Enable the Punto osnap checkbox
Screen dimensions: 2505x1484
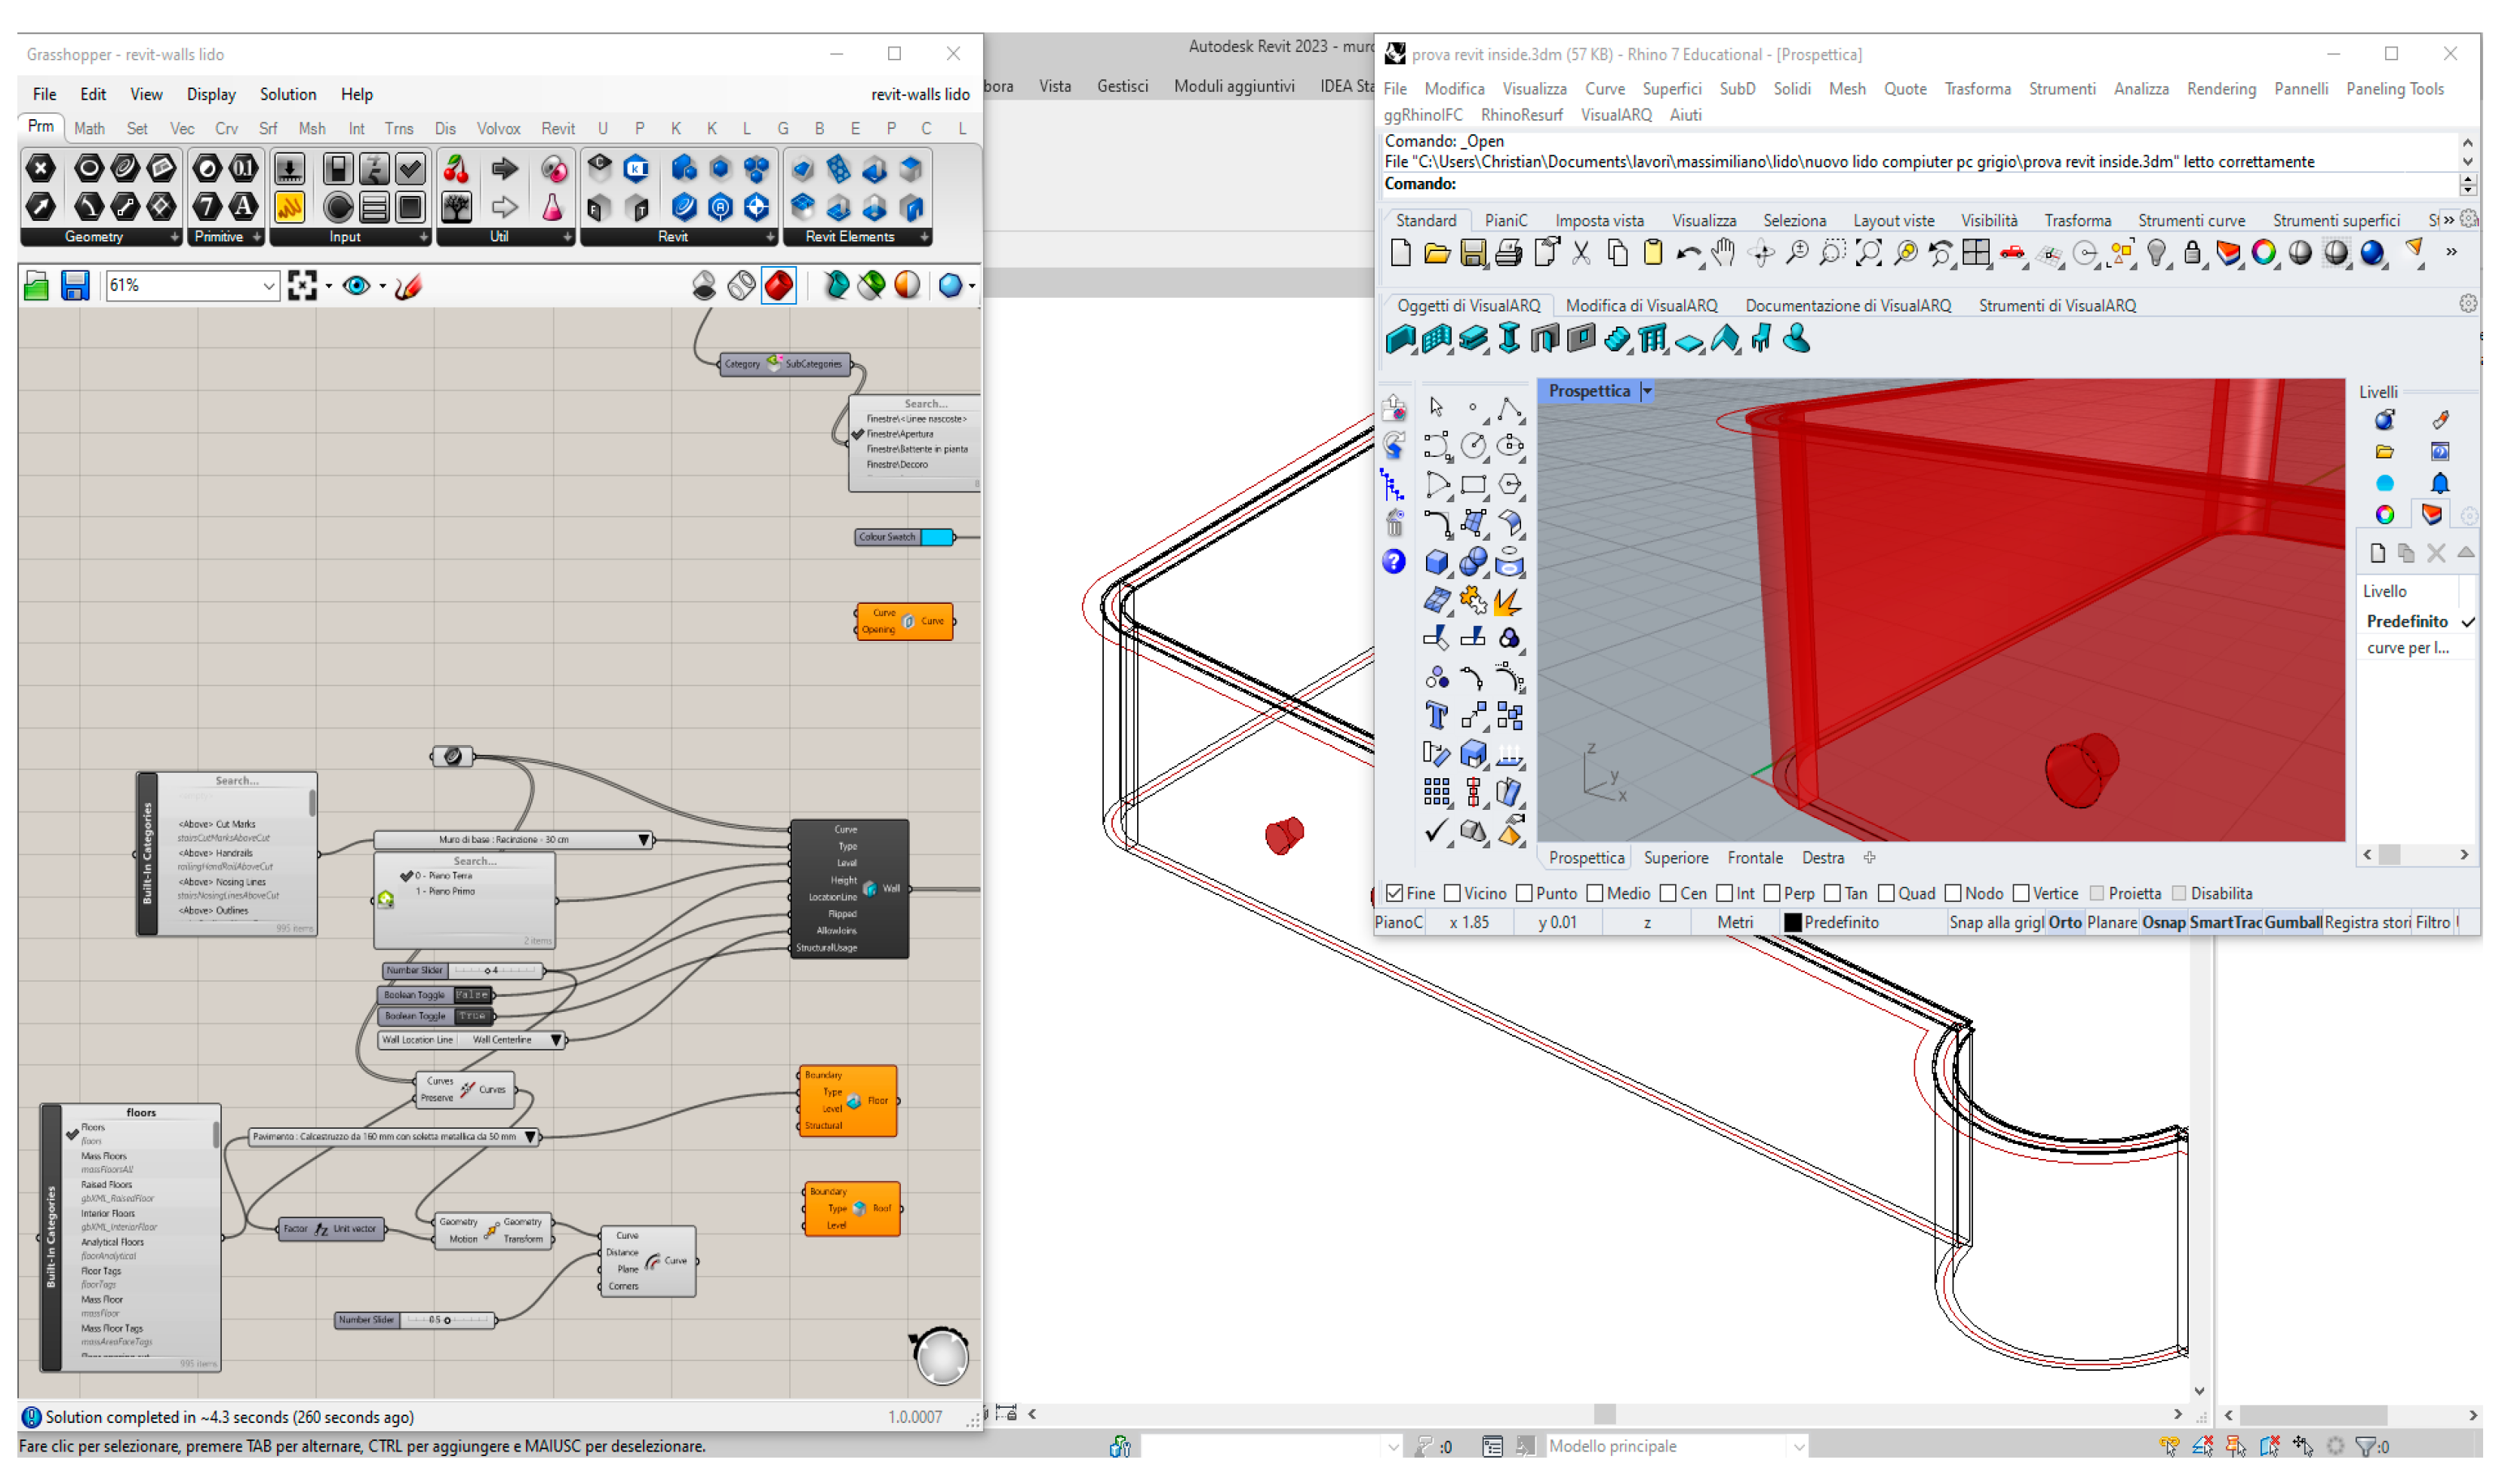click(1523, 893)
